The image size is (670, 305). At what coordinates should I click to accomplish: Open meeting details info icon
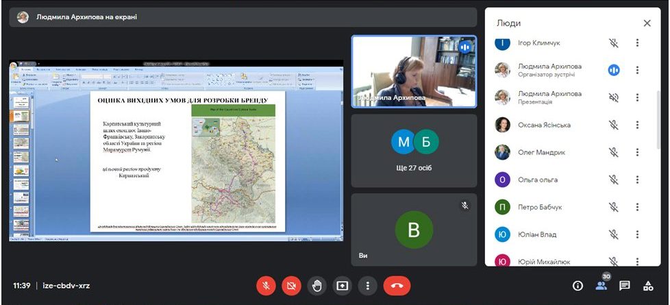[x=578, y=286]
